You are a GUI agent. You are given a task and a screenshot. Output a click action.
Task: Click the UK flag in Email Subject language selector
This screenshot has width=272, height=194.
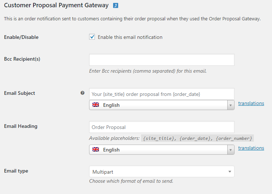[x=96, y=105]
